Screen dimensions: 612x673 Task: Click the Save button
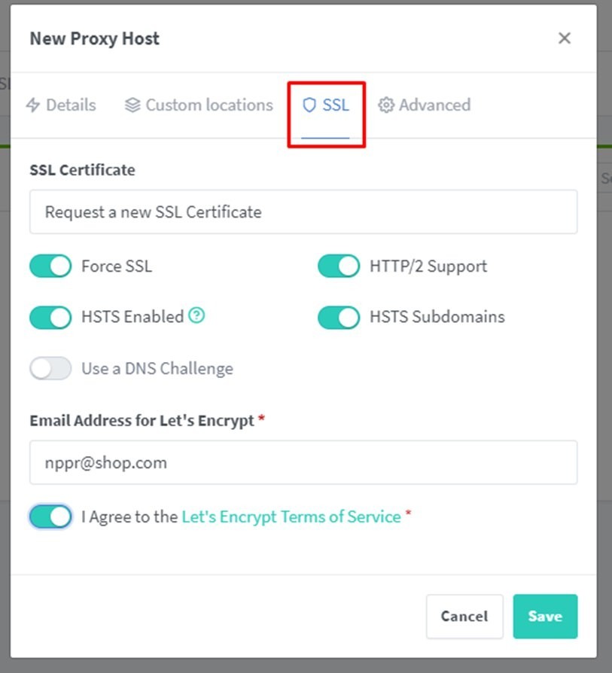[x=545, y=617]
